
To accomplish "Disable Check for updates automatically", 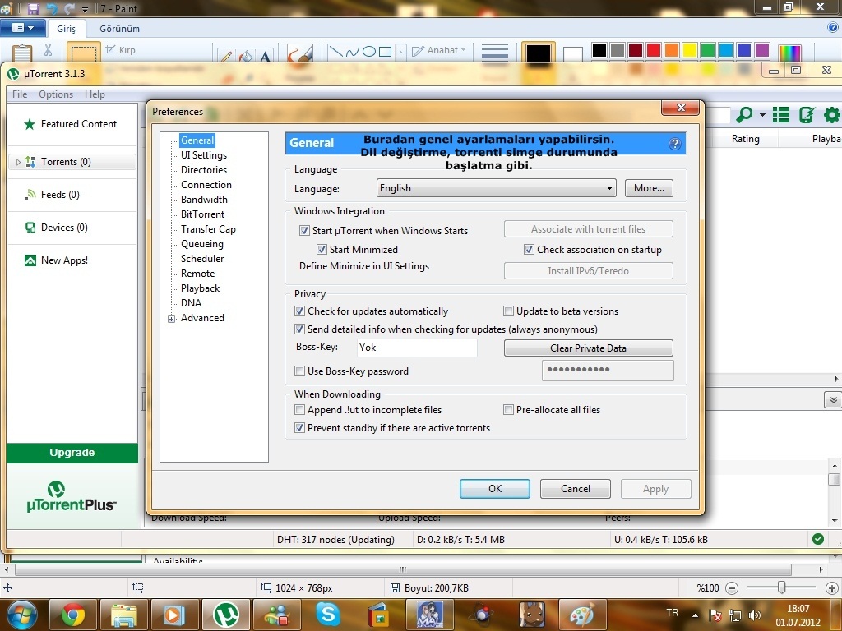I will [x=299, y=311].
